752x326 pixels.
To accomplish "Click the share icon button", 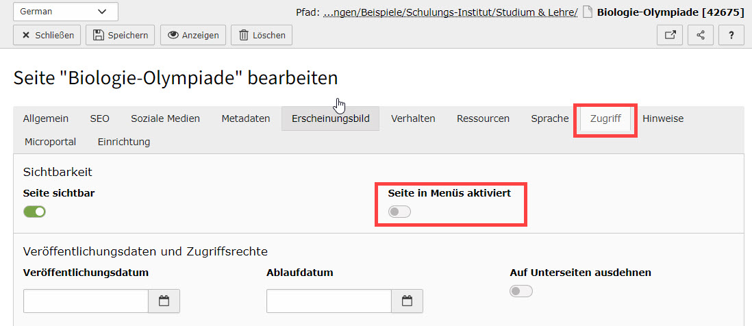I will tap(701, 36).
